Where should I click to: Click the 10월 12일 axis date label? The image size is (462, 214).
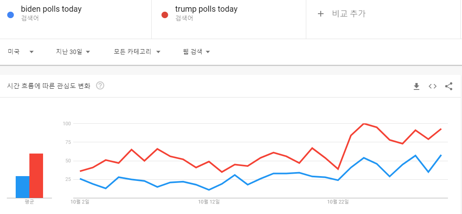(209, 202)
